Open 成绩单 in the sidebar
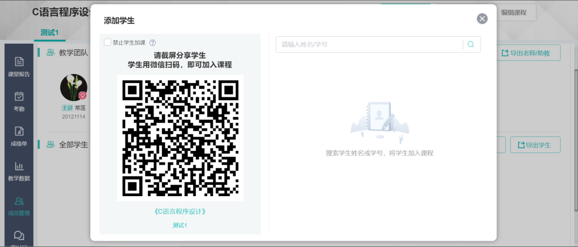 [x=19, y=136]
